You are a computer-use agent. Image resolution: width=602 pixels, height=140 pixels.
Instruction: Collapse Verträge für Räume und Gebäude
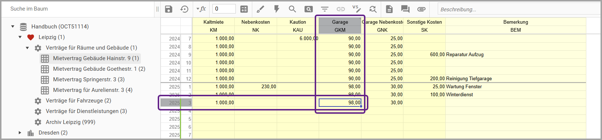tap(27, 48)
